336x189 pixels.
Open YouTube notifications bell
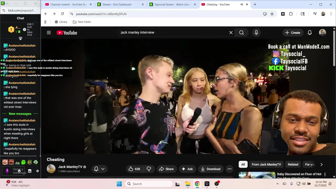coord(310,33)
